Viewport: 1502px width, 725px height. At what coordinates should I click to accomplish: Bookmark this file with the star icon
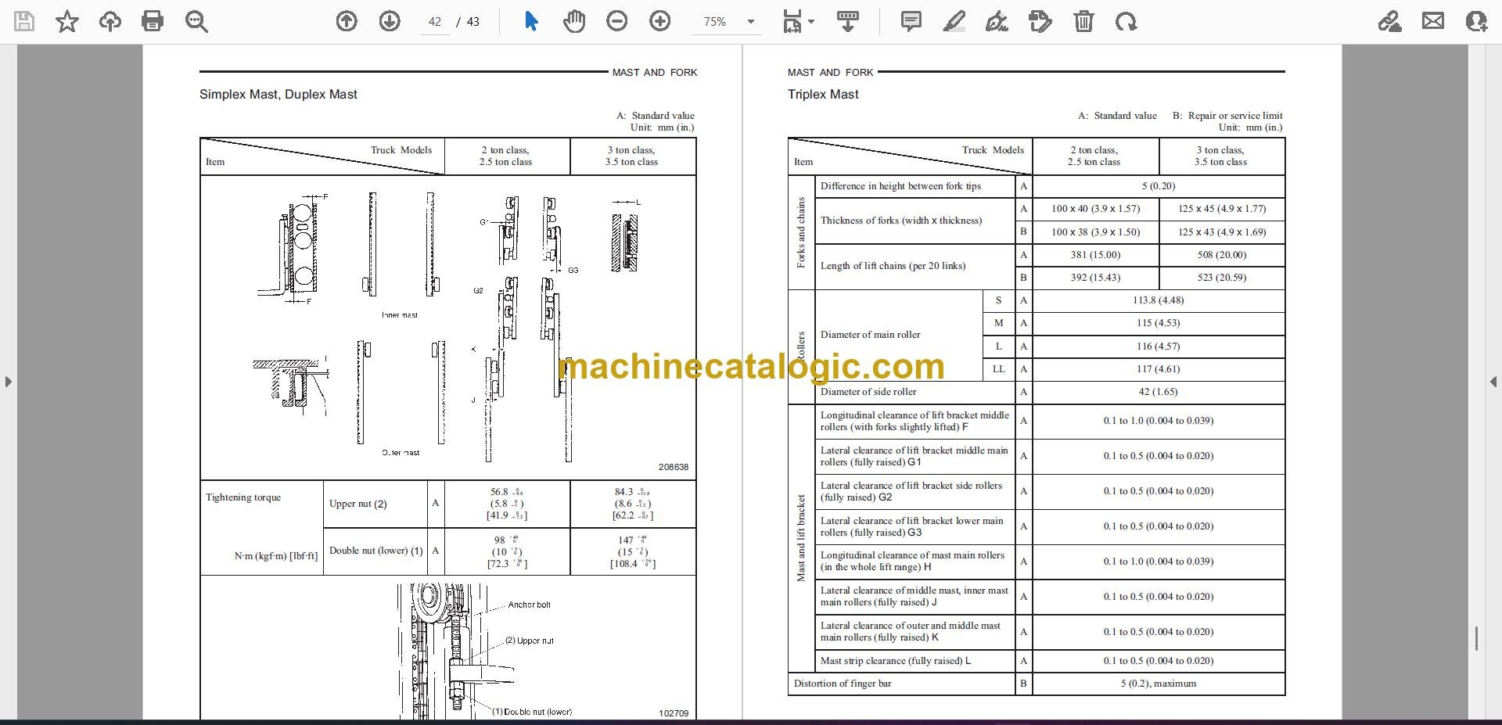click(67, 22)
